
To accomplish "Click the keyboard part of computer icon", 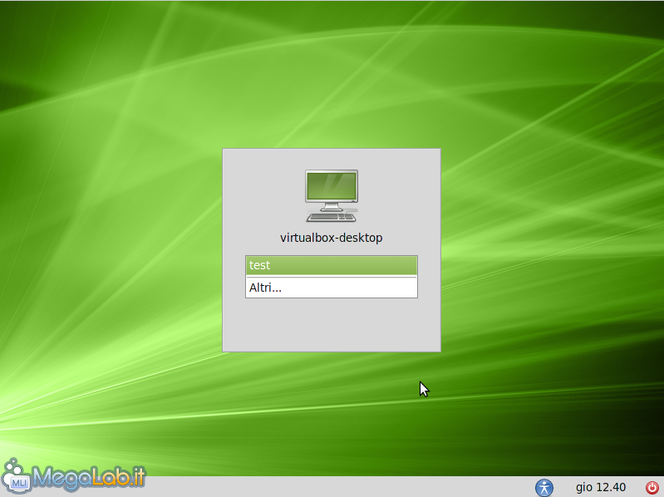I will coord(332,217).
